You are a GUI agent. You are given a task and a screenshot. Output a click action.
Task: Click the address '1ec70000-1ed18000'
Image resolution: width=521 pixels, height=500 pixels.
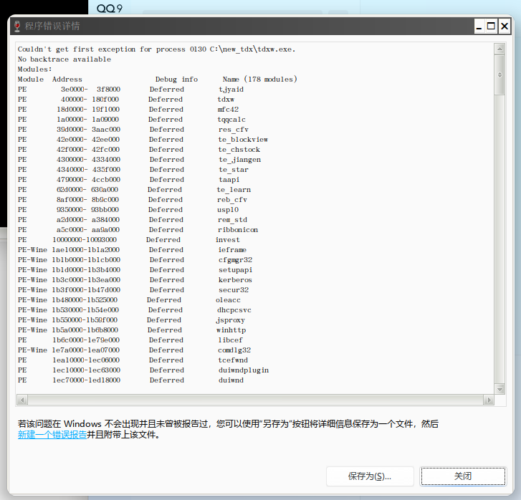coord(87,380)
